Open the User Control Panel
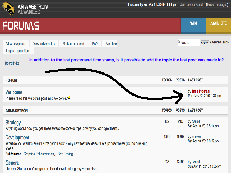Screen dimensions: 231x173 (191, 5)
